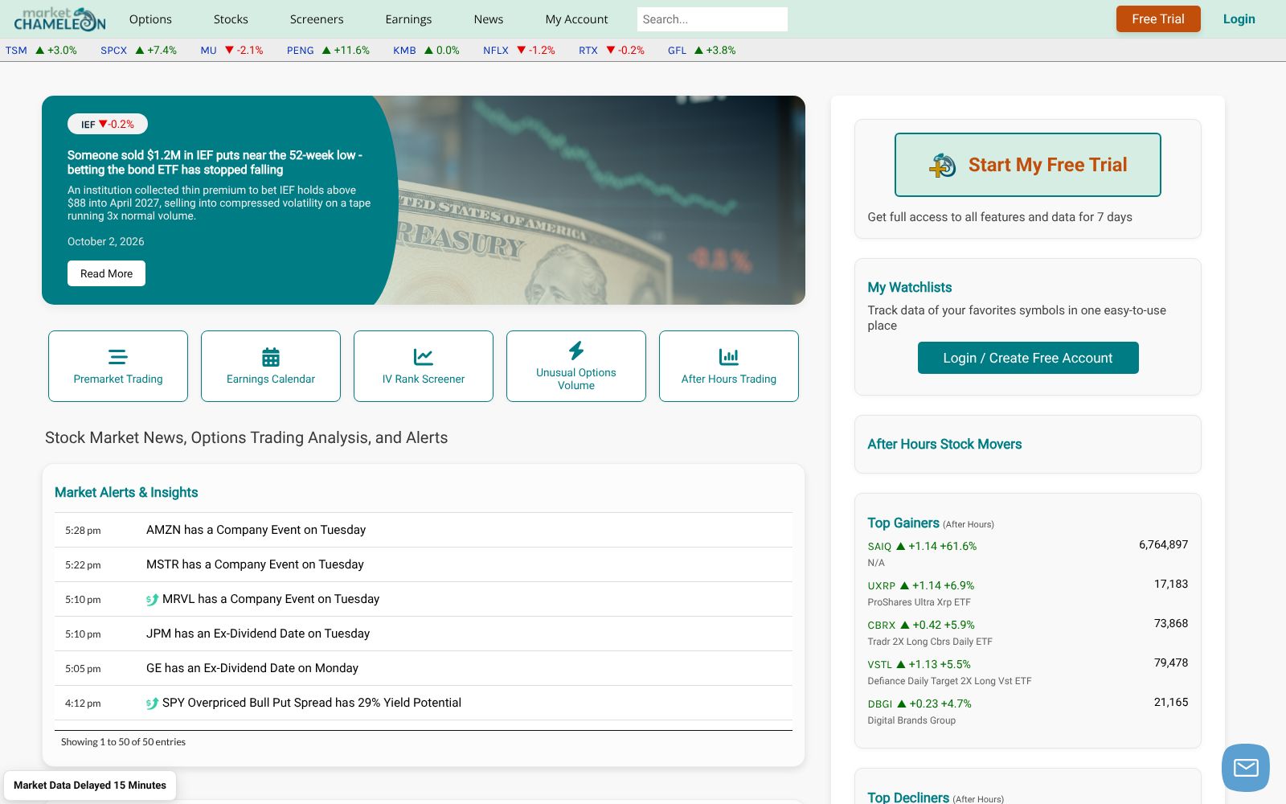1286x804 pixels.
Task: Click Start My Free Trial button
Action: 1028,165
